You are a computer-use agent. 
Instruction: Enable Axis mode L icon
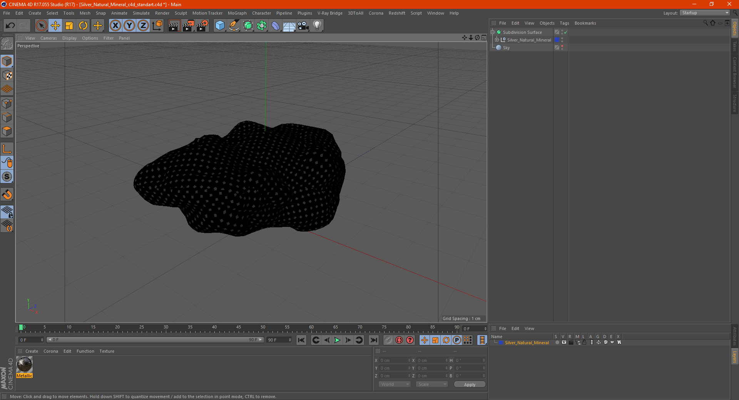point(7,149)
